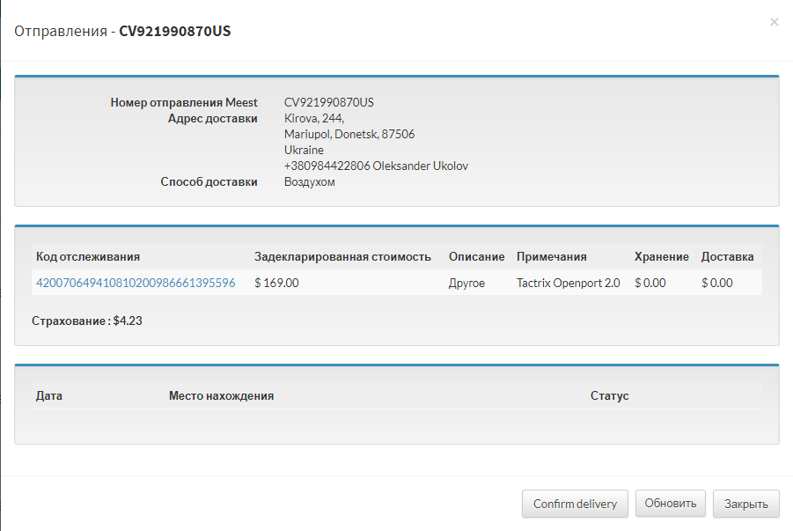This screenshot has height=531, width=793.
Task: Click the Дата column header
Action: pos(49,395)
